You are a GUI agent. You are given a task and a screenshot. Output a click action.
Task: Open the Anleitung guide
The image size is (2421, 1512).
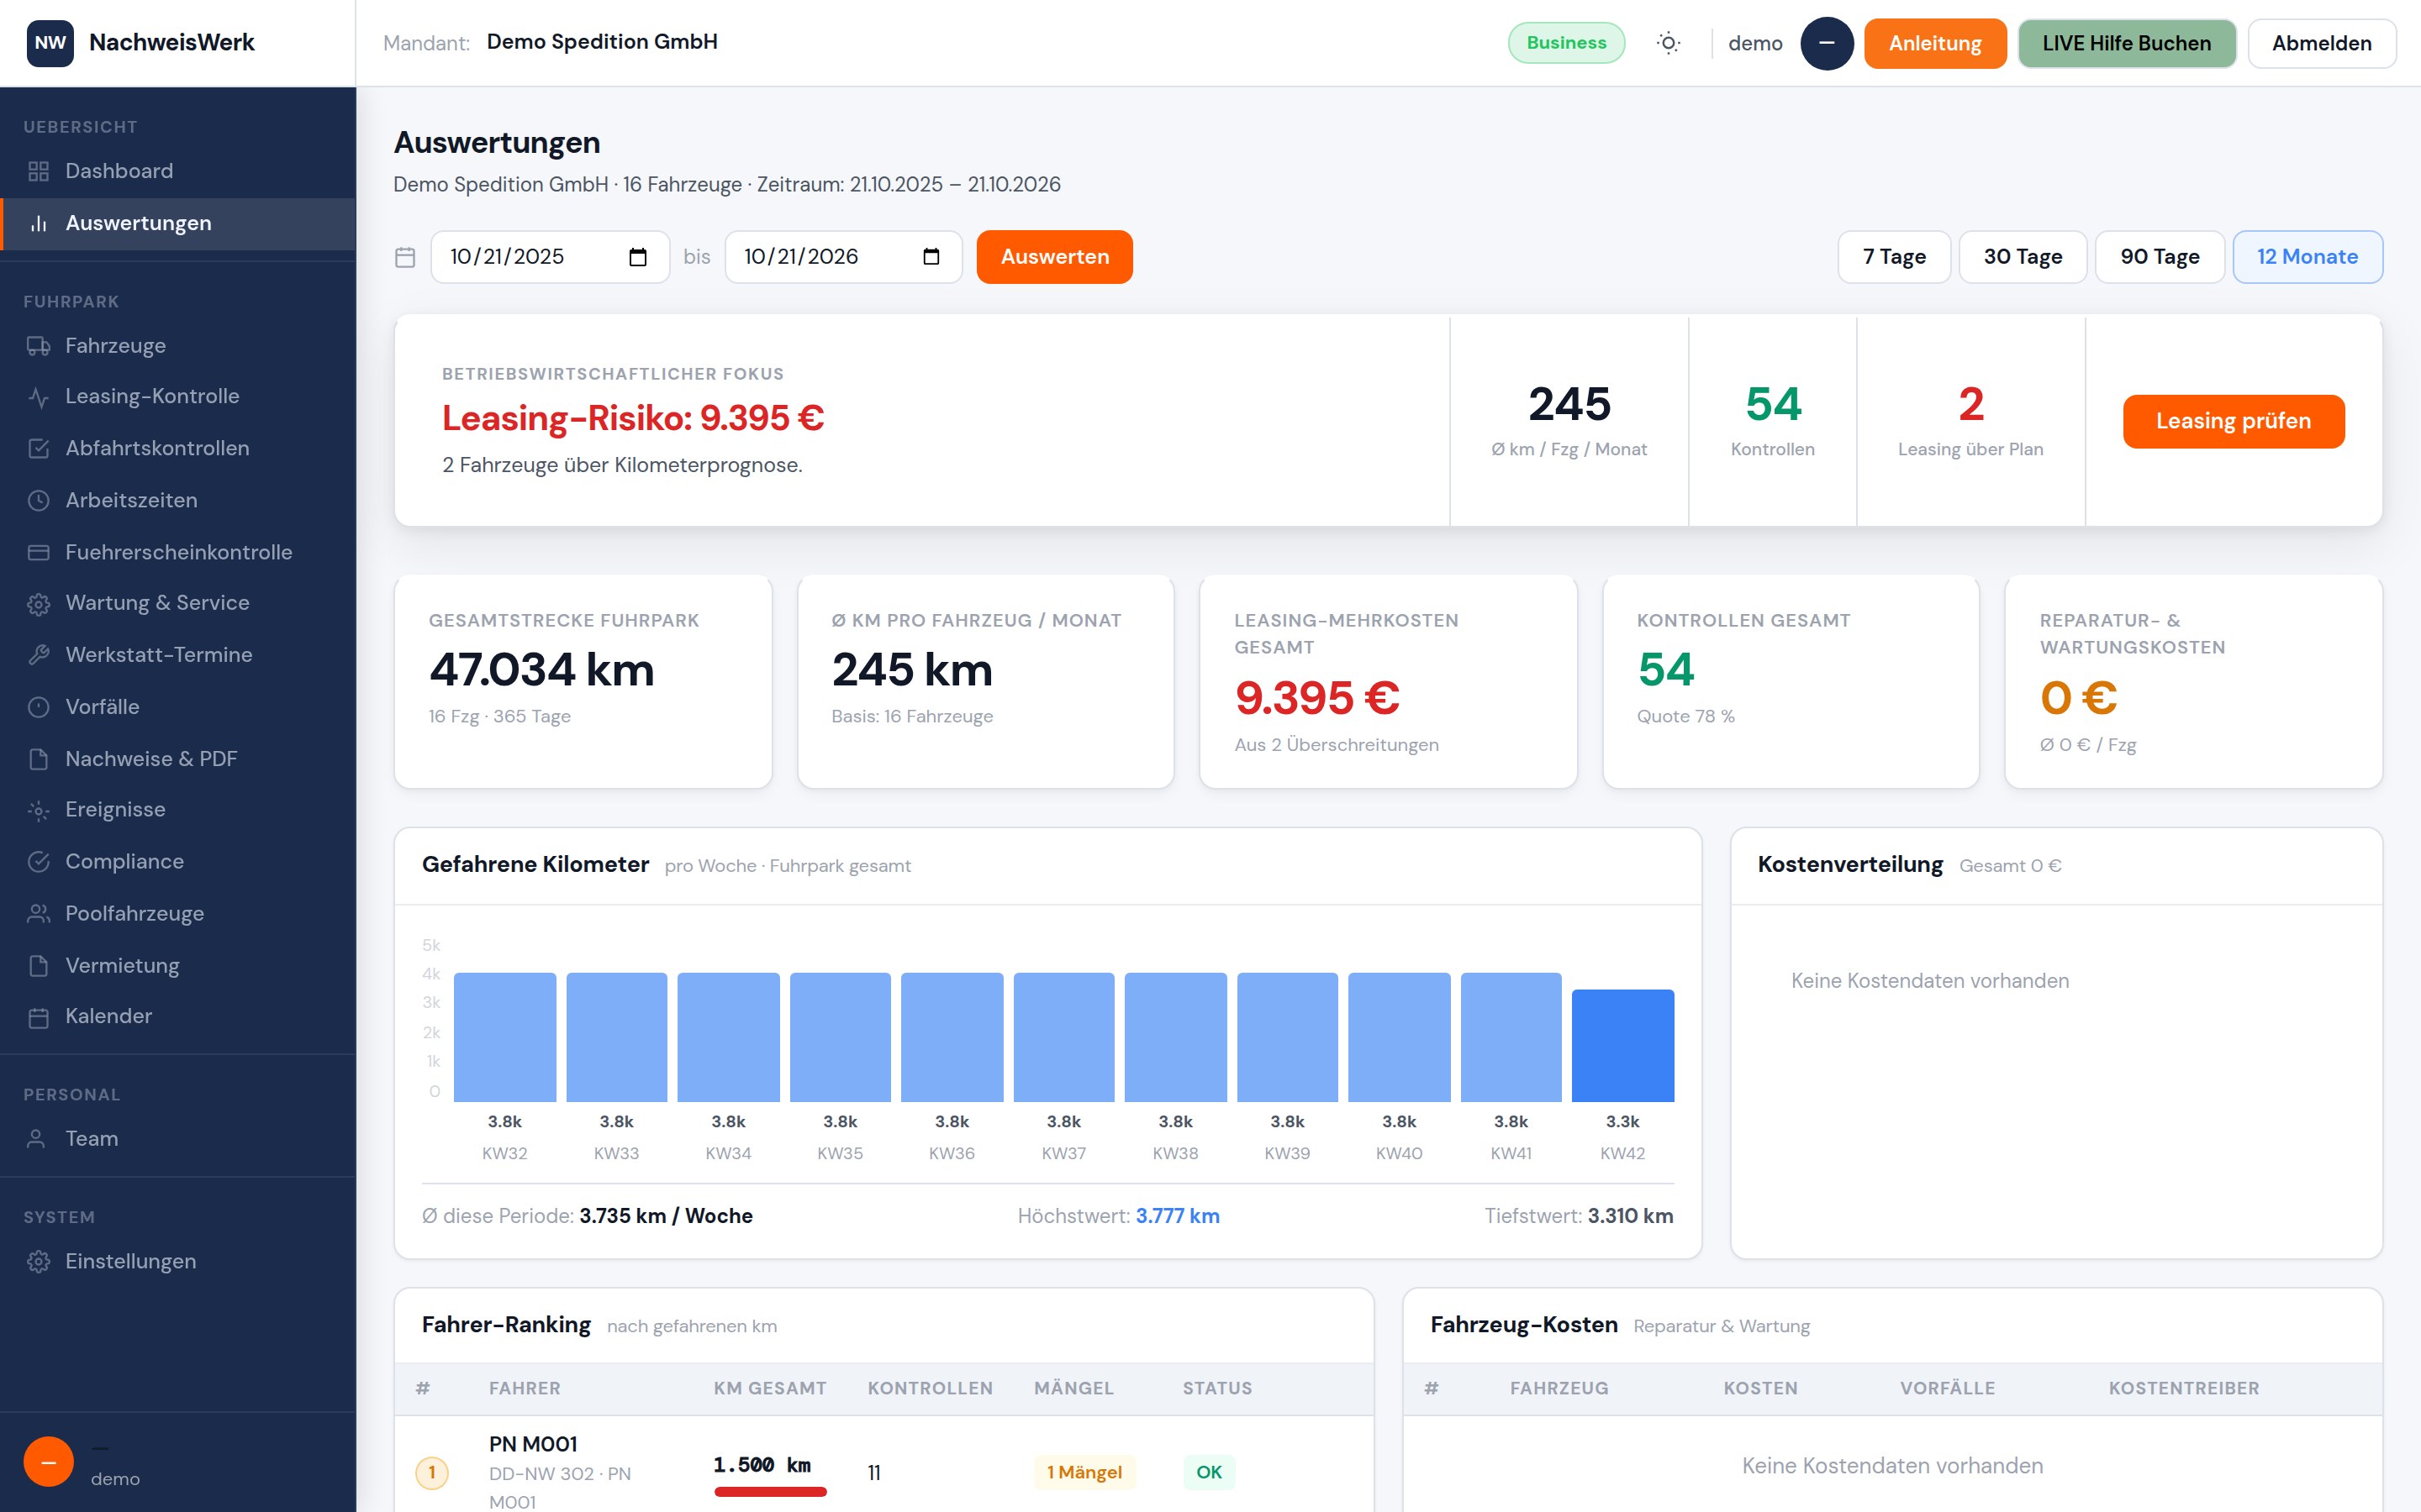coord(1935,43)
